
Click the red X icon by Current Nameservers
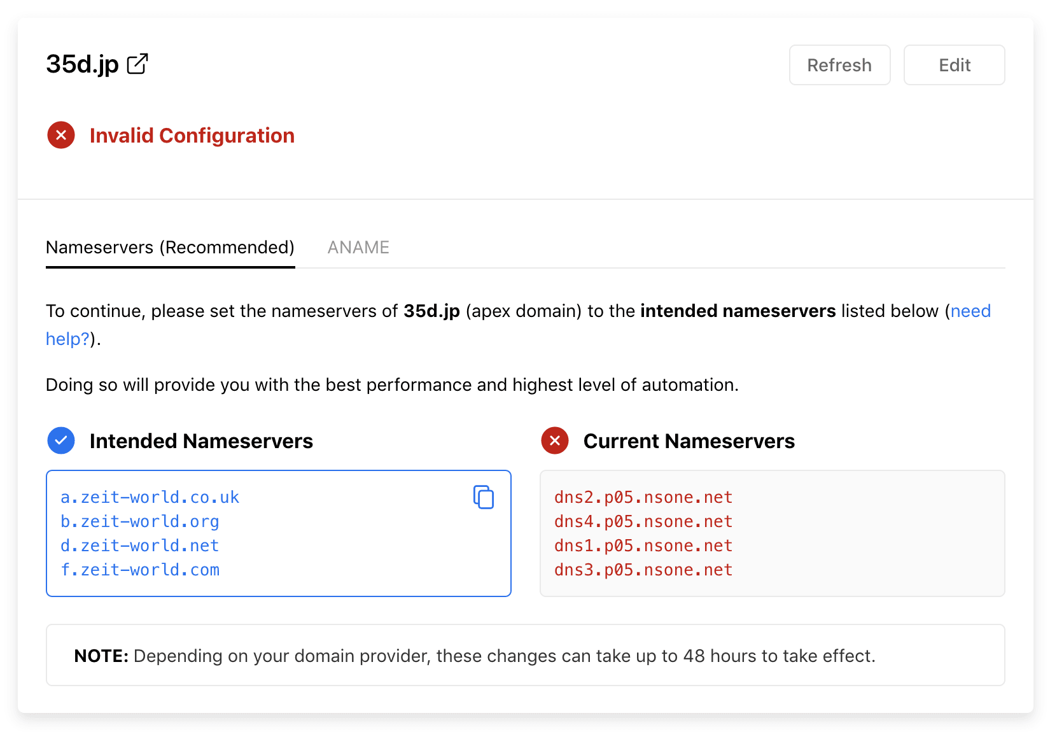[555, 440]
